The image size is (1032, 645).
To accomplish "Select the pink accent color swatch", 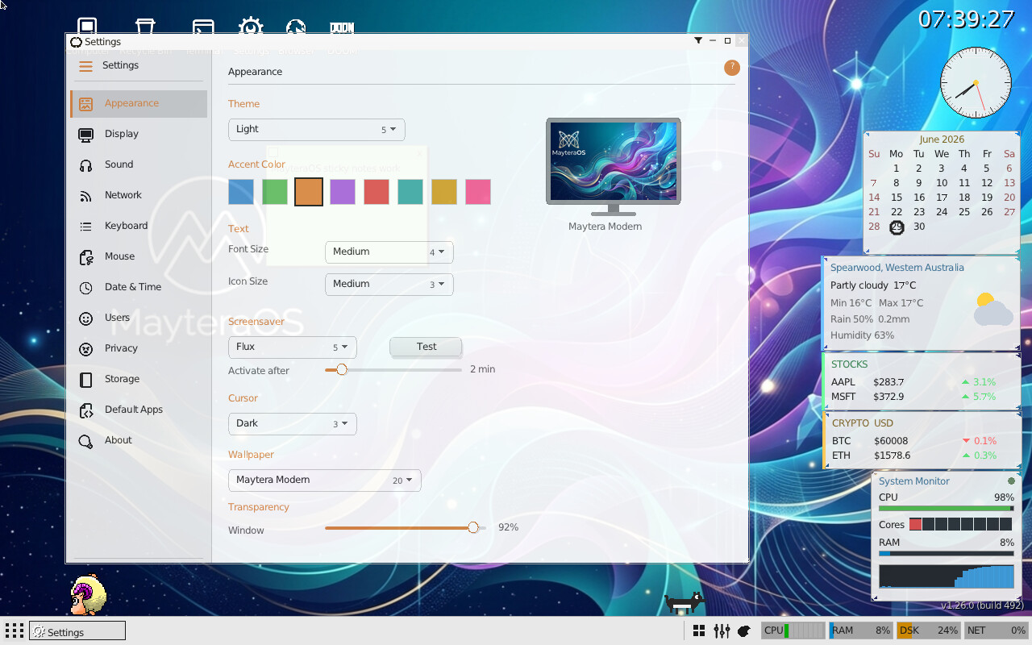I will 478,192.
